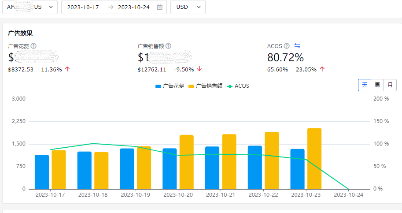The width and height of the screenshot is (402, 213).
Task: Click right axis label 200 %
Action: click(x=381, y=98)
